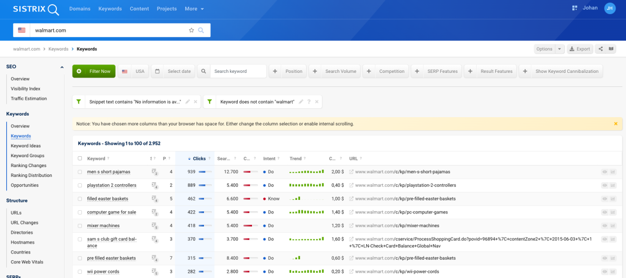Check the playstation 2 controllers row
The height and width of the screenshot is (278, 626).
point(80,185)
